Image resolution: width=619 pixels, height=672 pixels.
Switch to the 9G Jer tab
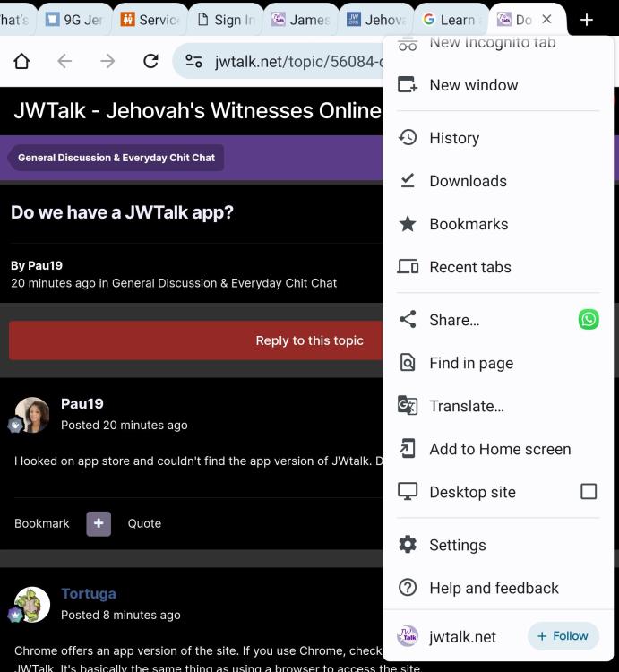pyautogui.click(x=74, y=20)
